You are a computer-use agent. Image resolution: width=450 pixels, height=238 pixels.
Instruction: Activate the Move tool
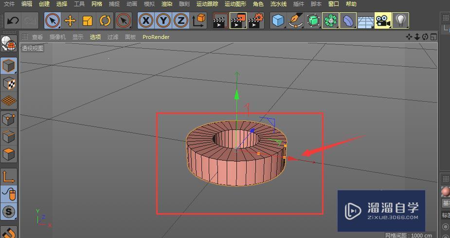[70, 20]
